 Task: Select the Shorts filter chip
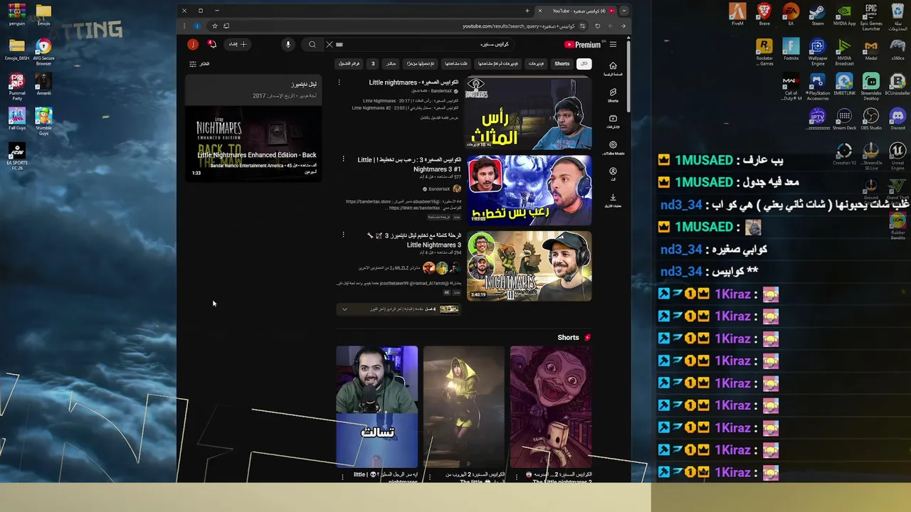tap(562, 64)
